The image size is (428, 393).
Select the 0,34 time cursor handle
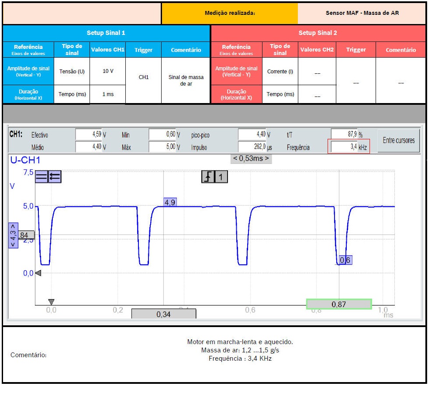coord(164,314)
